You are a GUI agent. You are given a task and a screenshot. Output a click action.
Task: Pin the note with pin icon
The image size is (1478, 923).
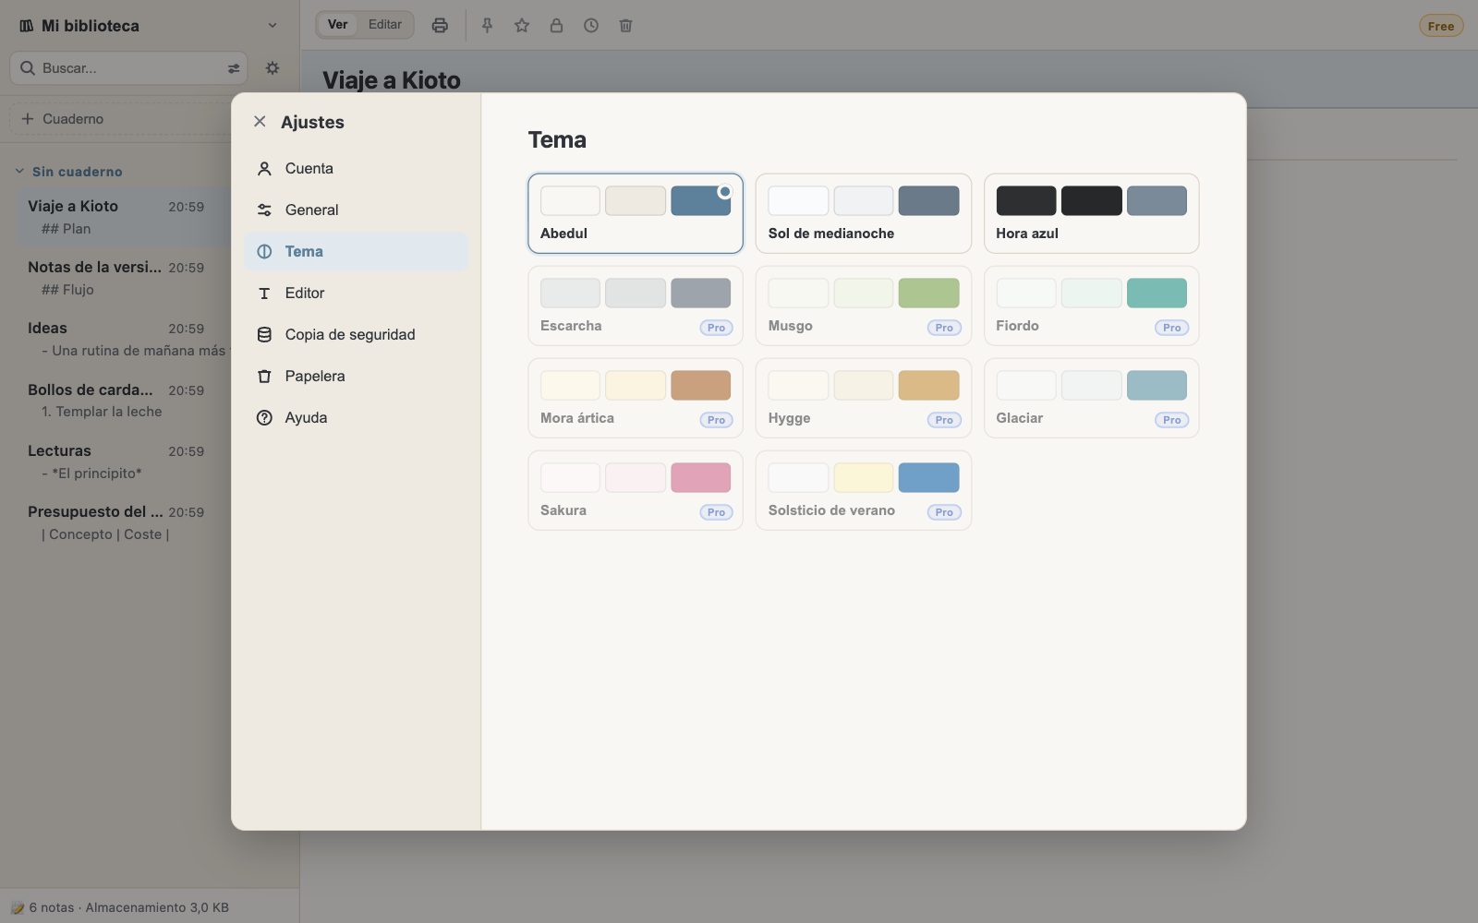[x=487, y=25]
